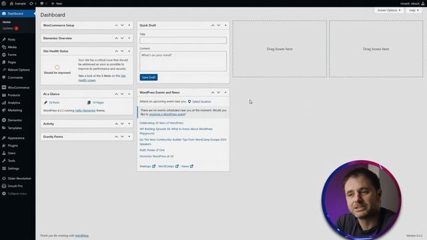Open the Posts count link in At a Glance
The image size is (427, 240).
(54, 103)
